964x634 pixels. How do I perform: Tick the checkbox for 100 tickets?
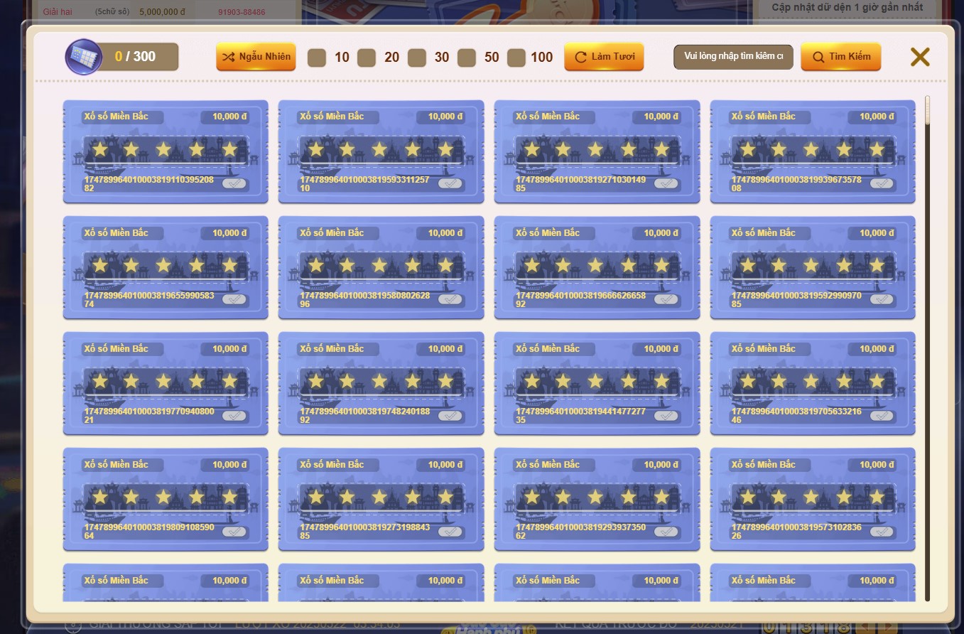pos(516,58)
